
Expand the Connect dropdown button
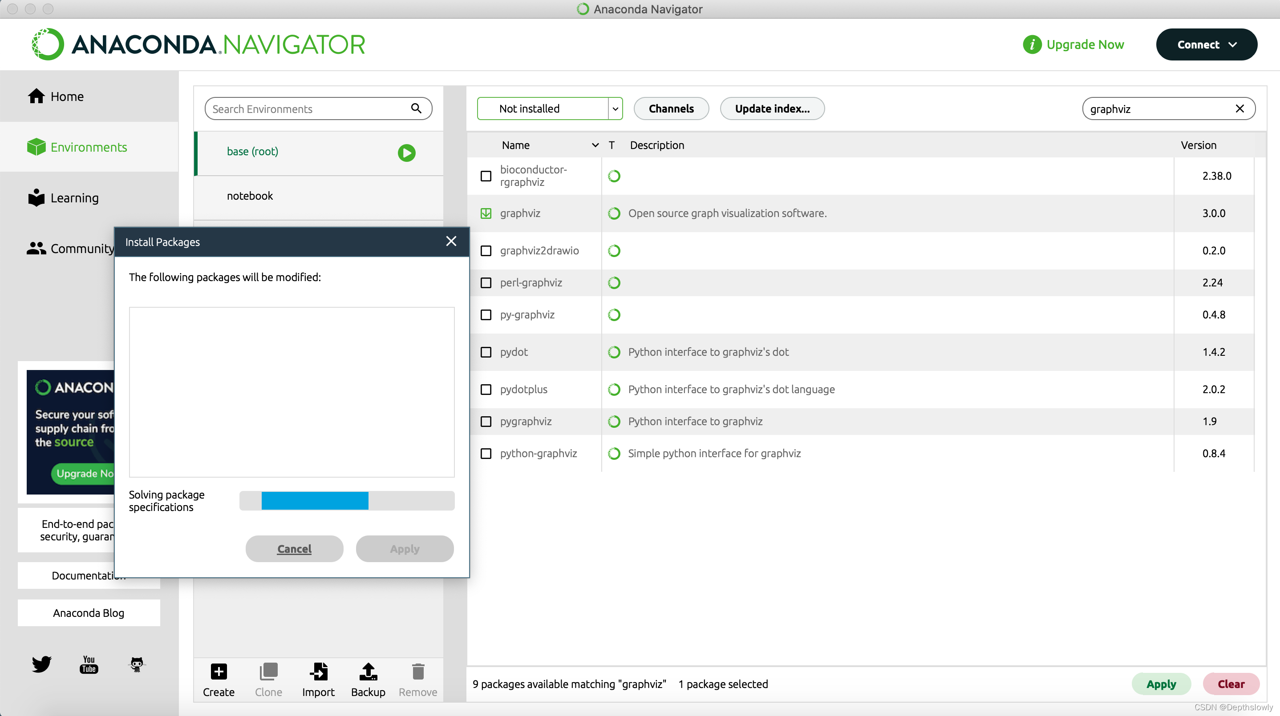1206,44
